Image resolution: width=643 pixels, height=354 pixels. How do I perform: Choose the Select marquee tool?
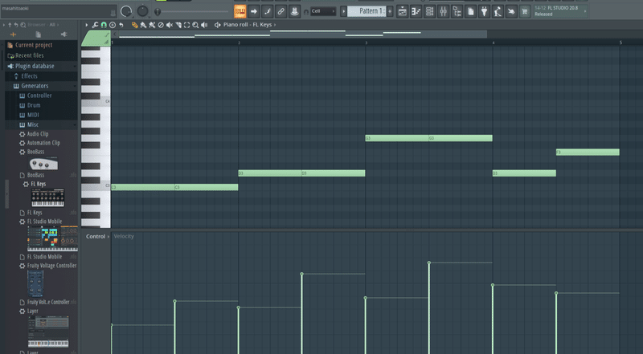[187, 25]
